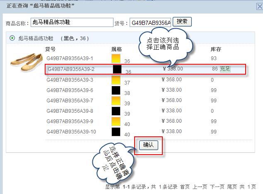Click the black swatch for G49B7AB9356A39-2
Screen dimensions: 263x194
[x=117, y=69]
